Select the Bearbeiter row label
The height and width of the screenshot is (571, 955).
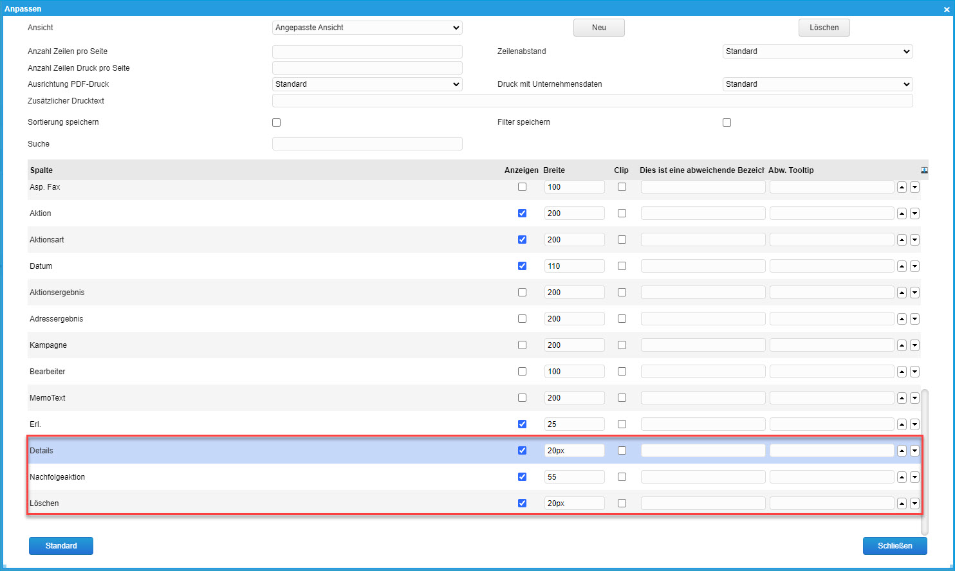point(48,372)
